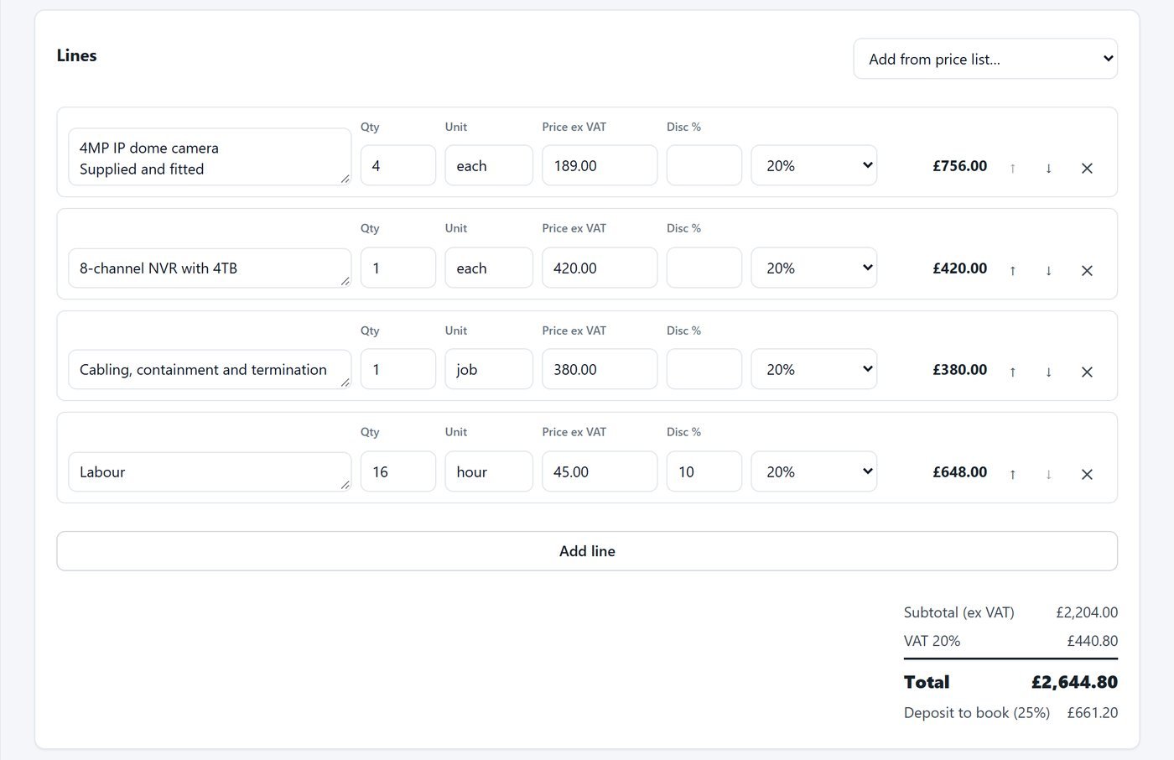1174x760 pixels.
Task: Delete the 8-channel NVR with 4TB line
Action: pyautogui.click(x=1087, y=270)
